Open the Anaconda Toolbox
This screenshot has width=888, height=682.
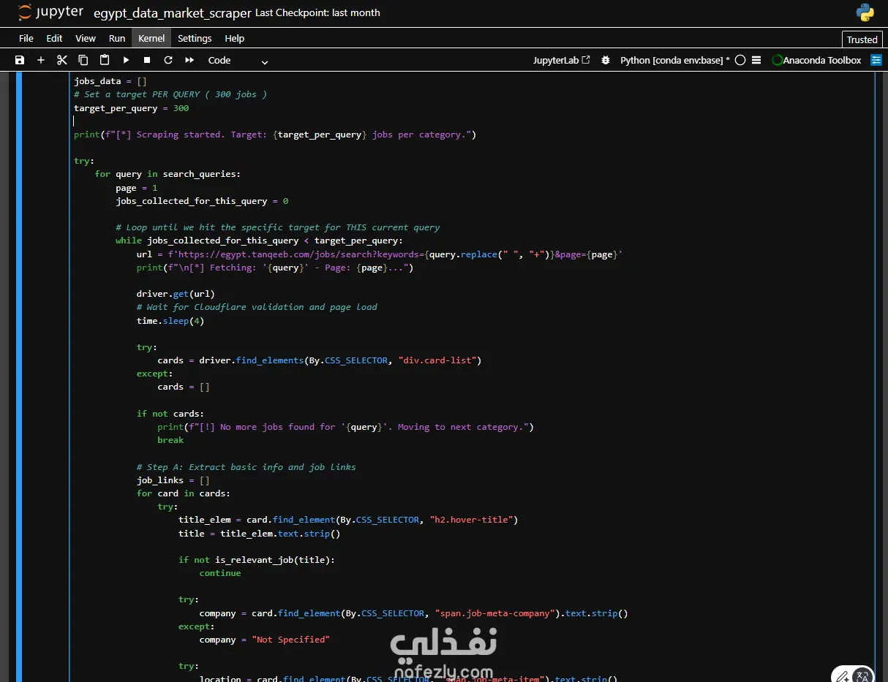(816, 60)
